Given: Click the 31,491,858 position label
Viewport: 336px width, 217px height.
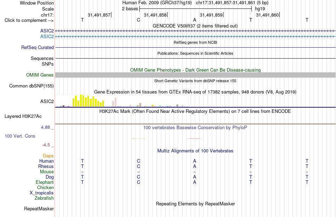Looking at the screenshot, I should [155, 15].
